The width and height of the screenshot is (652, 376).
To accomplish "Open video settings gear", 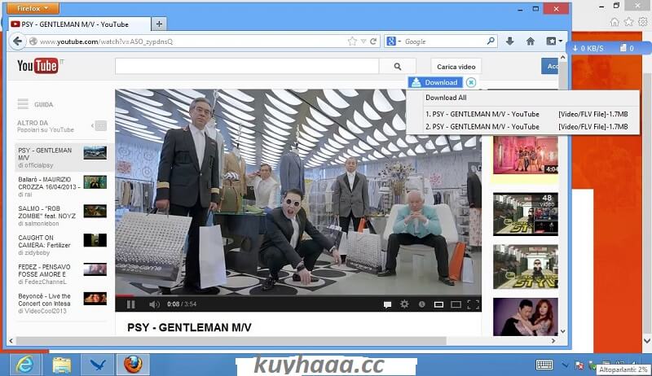I will [404, 304].
